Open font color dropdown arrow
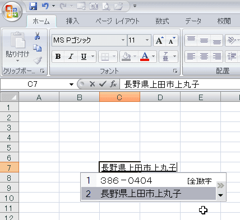The width and height of the screenshot is (240, 220). [x=154, y=56]
